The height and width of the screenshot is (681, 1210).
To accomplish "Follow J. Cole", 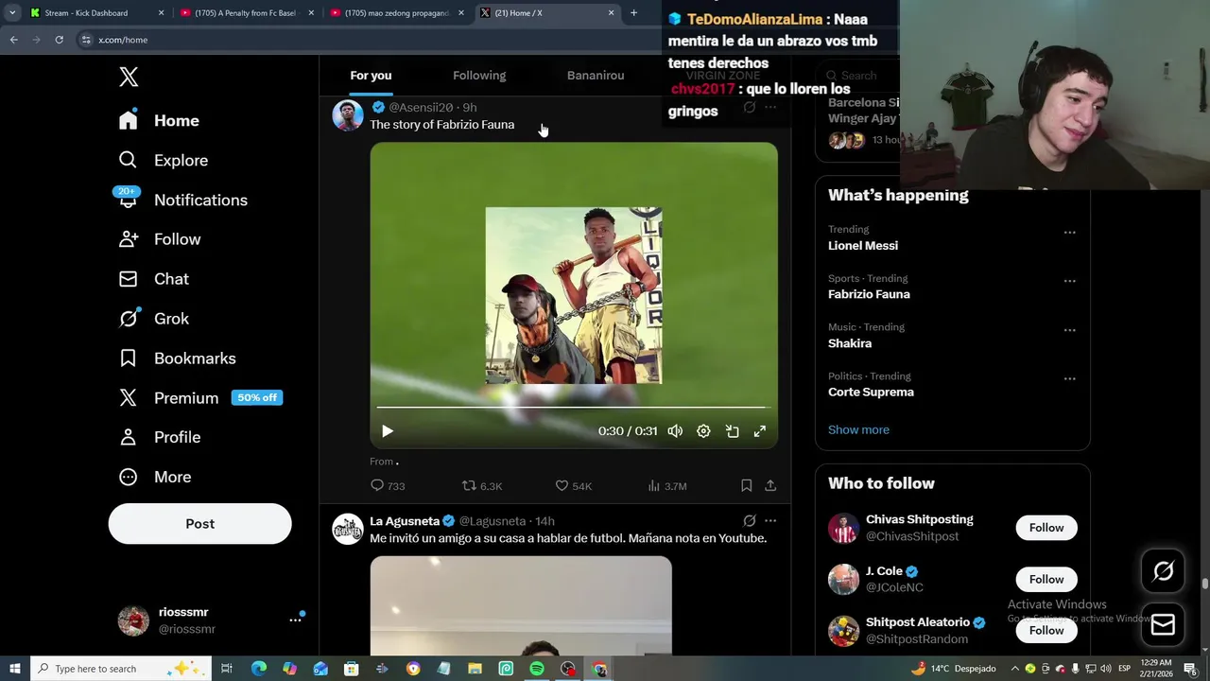I will pyautogui.click(x=1046, y=579).
